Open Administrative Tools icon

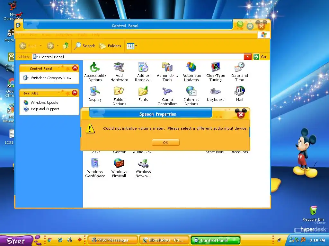(167, 71)
